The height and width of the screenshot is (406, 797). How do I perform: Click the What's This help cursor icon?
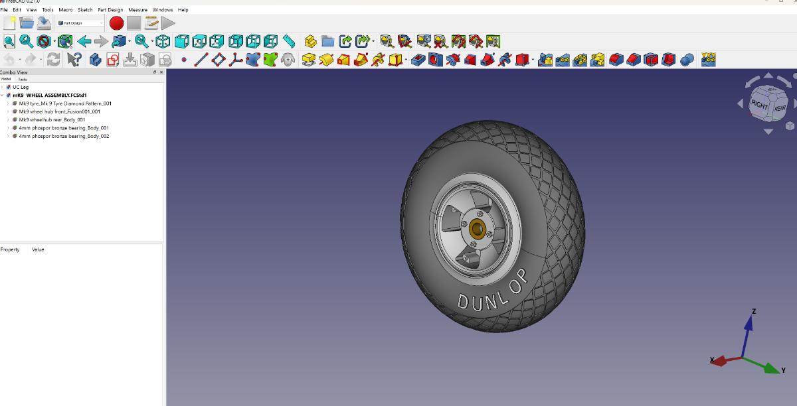click(x=74, y=60)
